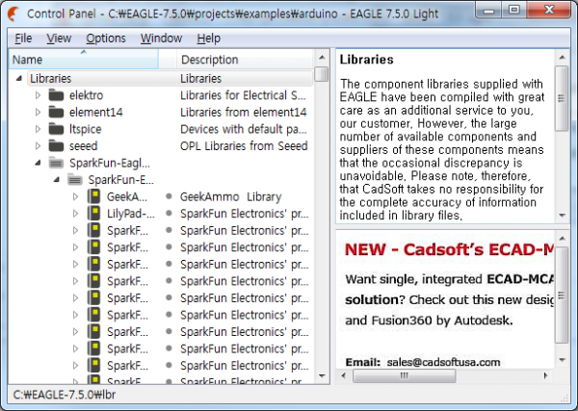Click the status bar path C:\EAGLE-7.5.0\lbr

tap(65, 395)
